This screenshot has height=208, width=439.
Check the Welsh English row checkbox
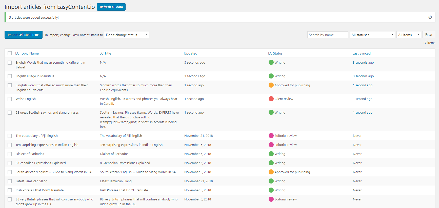(x=10, y=99)
